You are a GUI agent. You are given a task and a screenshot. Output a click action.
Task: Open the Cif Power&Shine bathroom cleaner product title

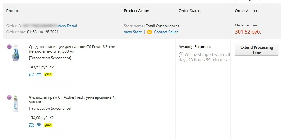point(72,49)
